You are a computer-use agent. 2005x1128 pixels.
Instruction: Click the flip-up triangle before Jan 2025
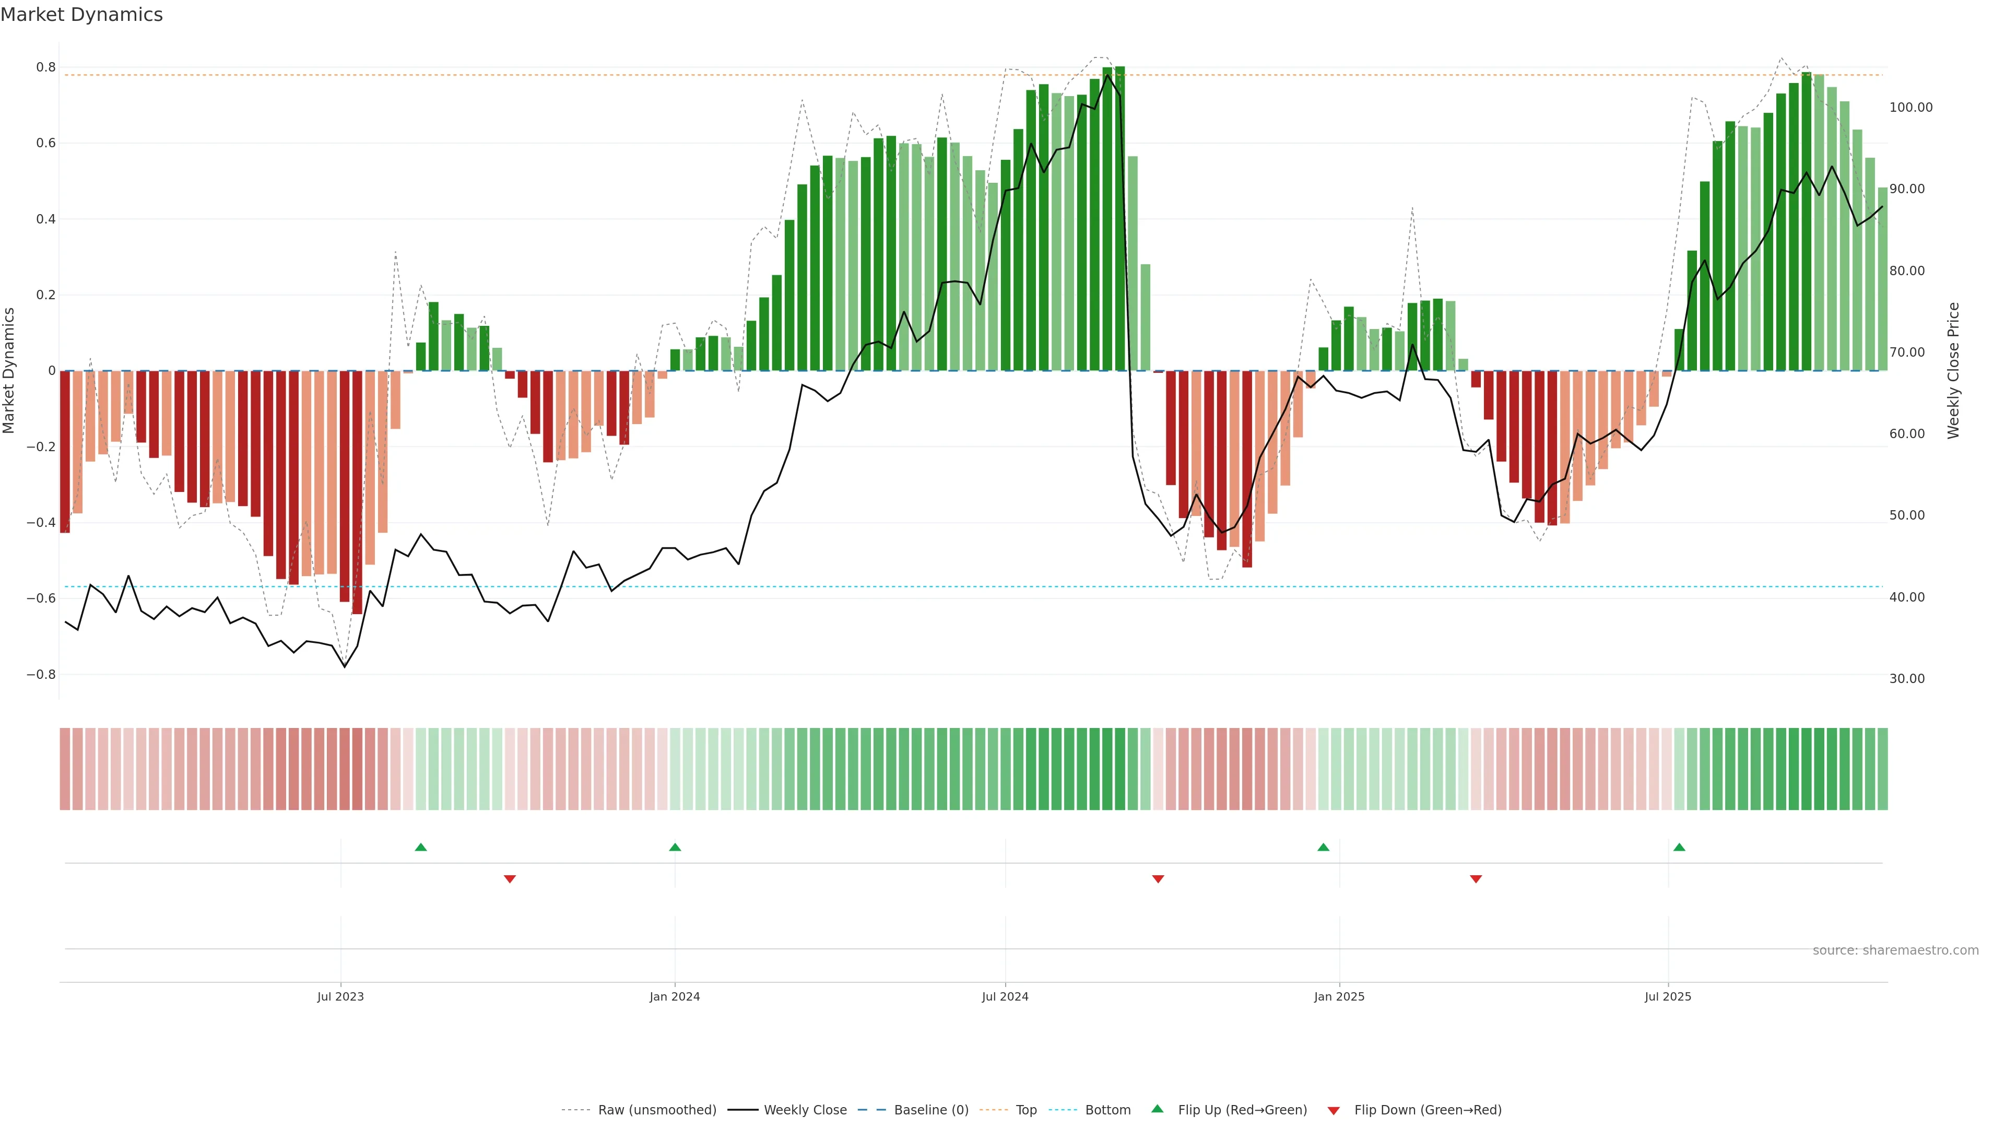point(1323,847)
